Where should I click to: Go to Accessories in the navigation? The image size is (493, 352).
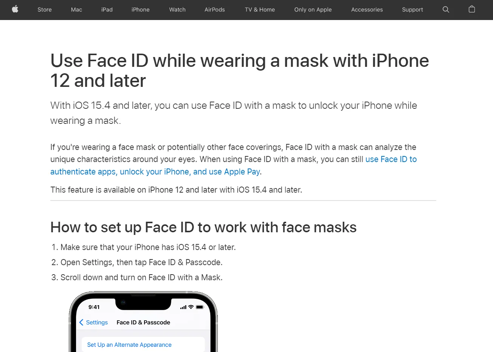(x=367, y=9)
